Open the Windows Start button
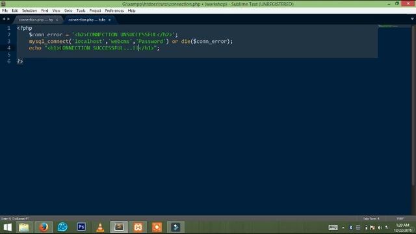The height and width of the screenshot is (234, 416). pyautogui.click(x=7, y=227)
